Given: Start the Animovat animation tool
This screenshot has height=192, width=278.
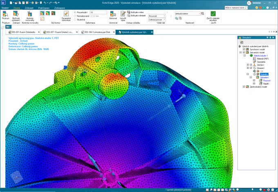Looking at the screenshot, I should [x=113, y=15].
